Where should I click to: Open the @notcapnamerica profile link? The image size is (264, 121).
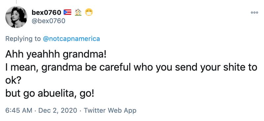coord(71,39)
